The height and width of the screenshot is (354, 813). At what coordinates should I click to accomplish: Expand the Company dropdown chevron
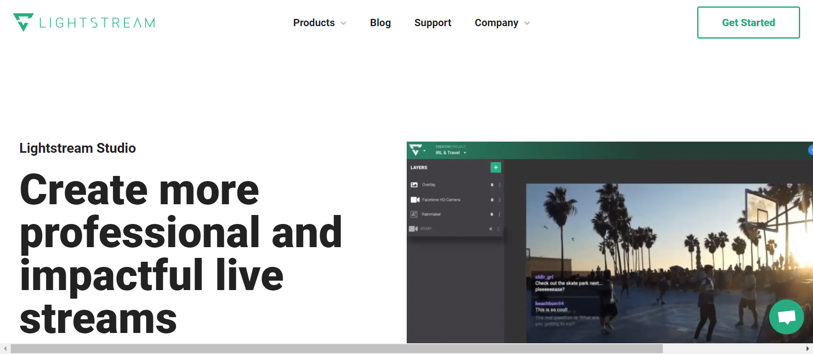point(527,23)
